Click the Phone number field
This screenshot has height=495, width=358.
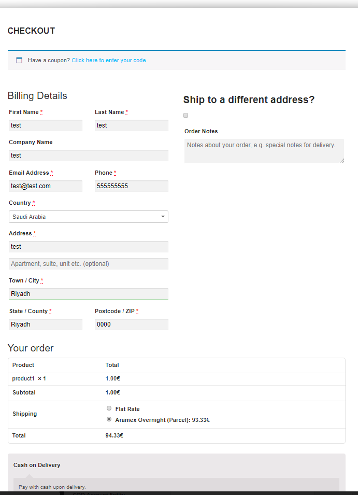(x=131, y=186)
